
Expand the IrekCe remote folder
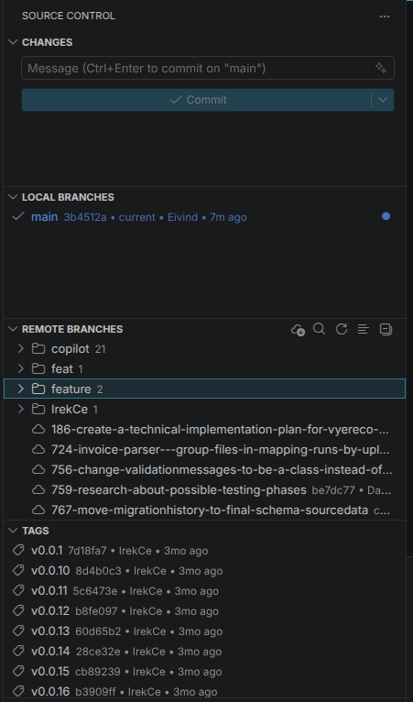pyautogui.click(x=20, y=410)
